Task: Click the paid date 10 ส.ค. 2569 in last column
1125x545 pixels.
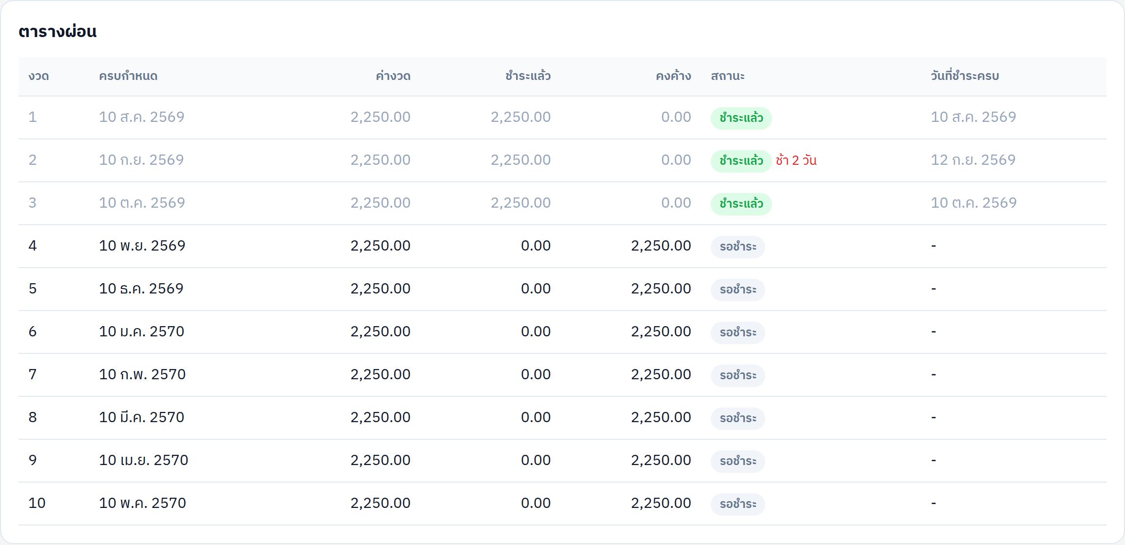Action: (x=973, y=117)
